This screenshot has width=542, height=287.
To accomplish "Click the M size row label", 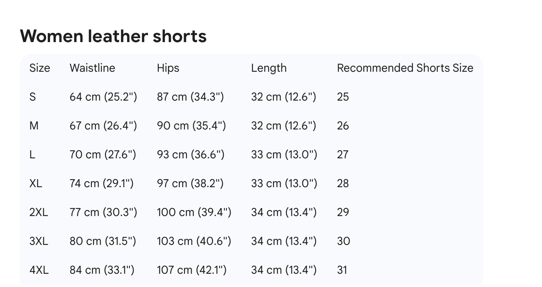I will click(x=34, y=126).
